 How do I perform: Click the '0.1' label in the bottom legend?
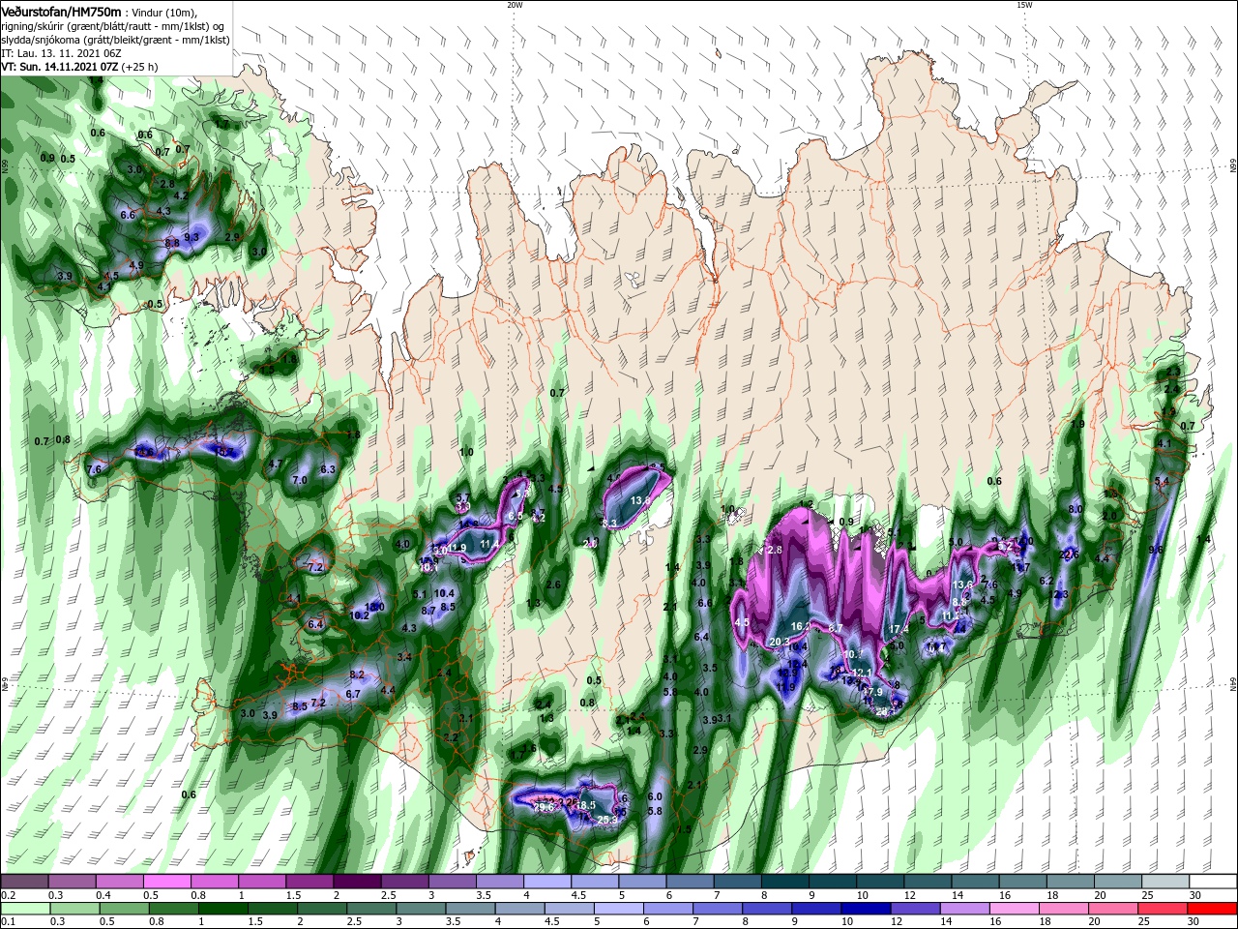pyautogui.click(x=9, y=922)
